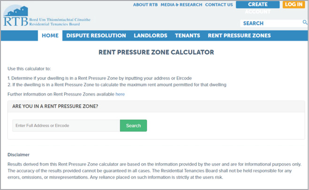Follow the 'here' further information link
Screen dimensions: 309x190
click(120, 94)
